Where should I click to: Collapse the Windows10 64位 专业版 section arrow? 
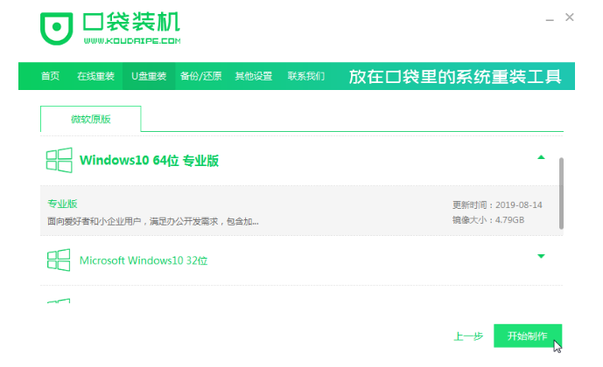(541, 157)
